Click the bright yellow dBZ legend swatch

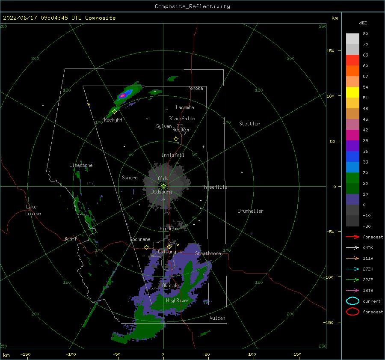pos(352,92)
